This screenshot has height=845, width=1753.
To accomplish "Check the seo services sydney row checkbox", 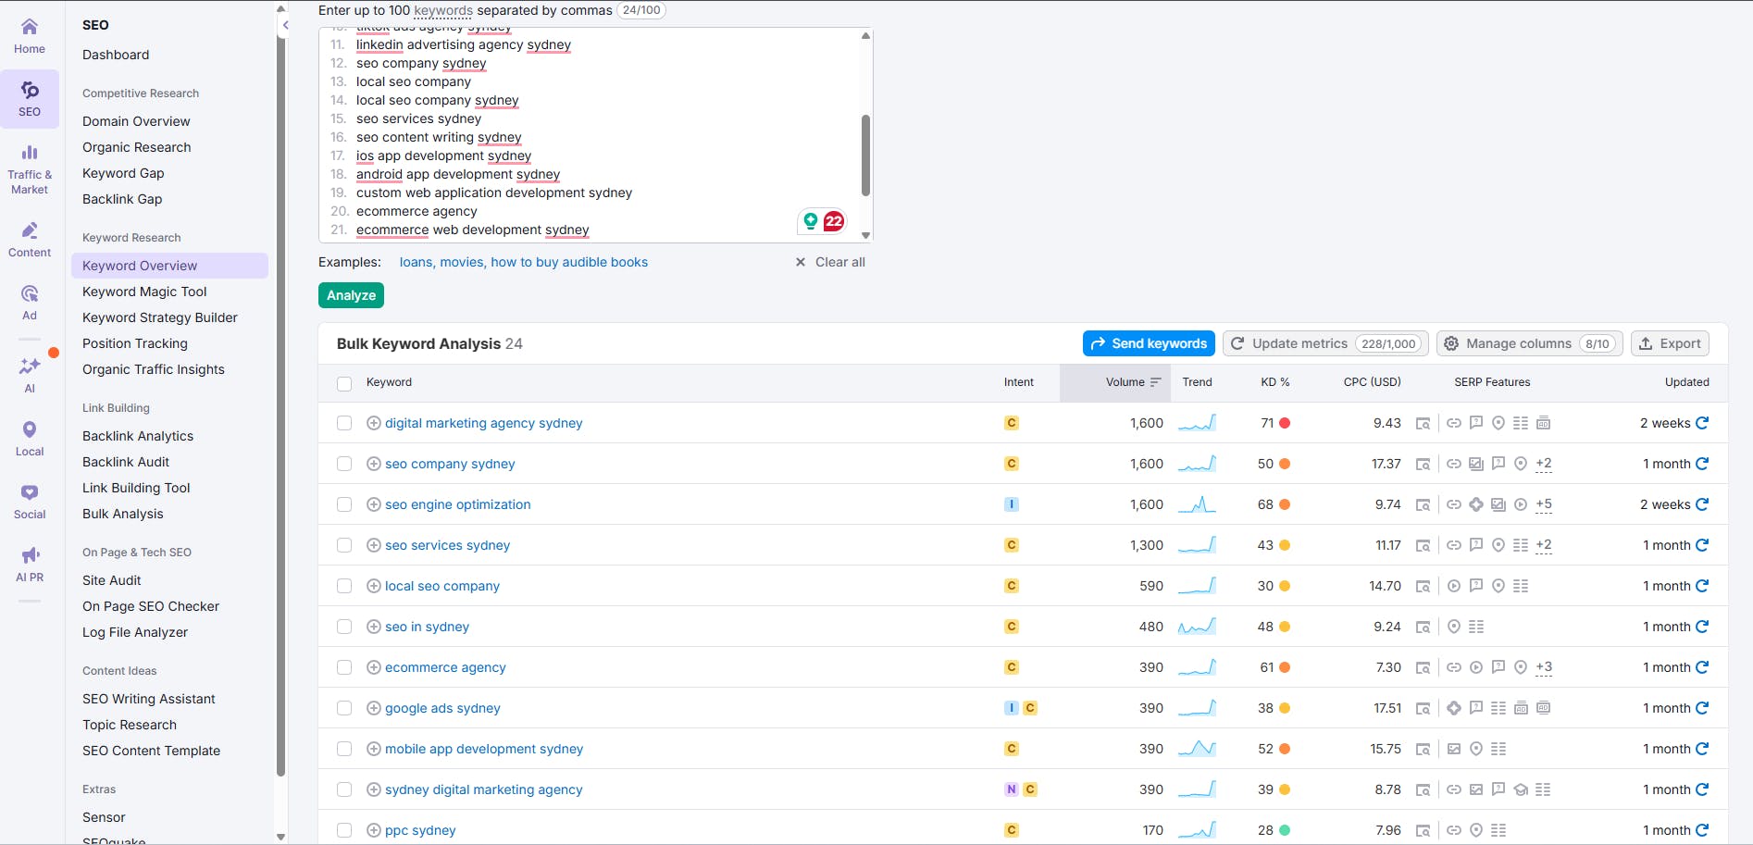I will coord(344,545).
